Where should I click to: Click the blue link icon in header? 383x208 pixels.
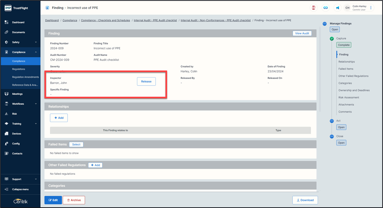pos(325,8)
